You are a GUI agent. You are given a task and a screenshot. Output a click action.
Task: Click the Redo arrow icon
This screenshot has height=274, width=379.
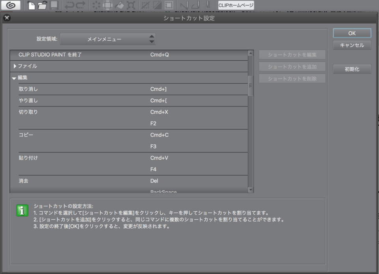click(x=81, y=5)
